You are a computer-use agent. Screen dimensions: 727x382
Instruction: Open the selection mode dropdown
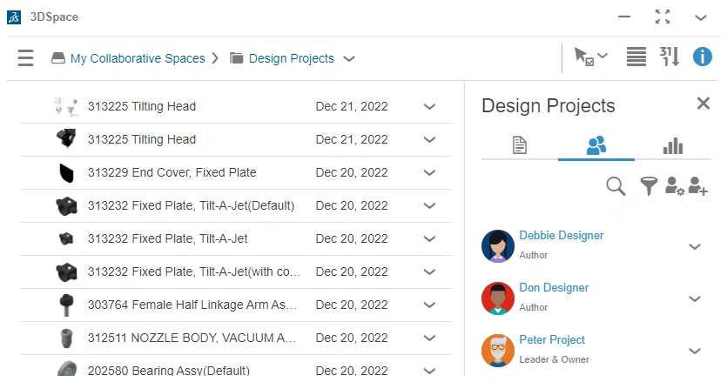pyautogui.click(x=590, y=57)
